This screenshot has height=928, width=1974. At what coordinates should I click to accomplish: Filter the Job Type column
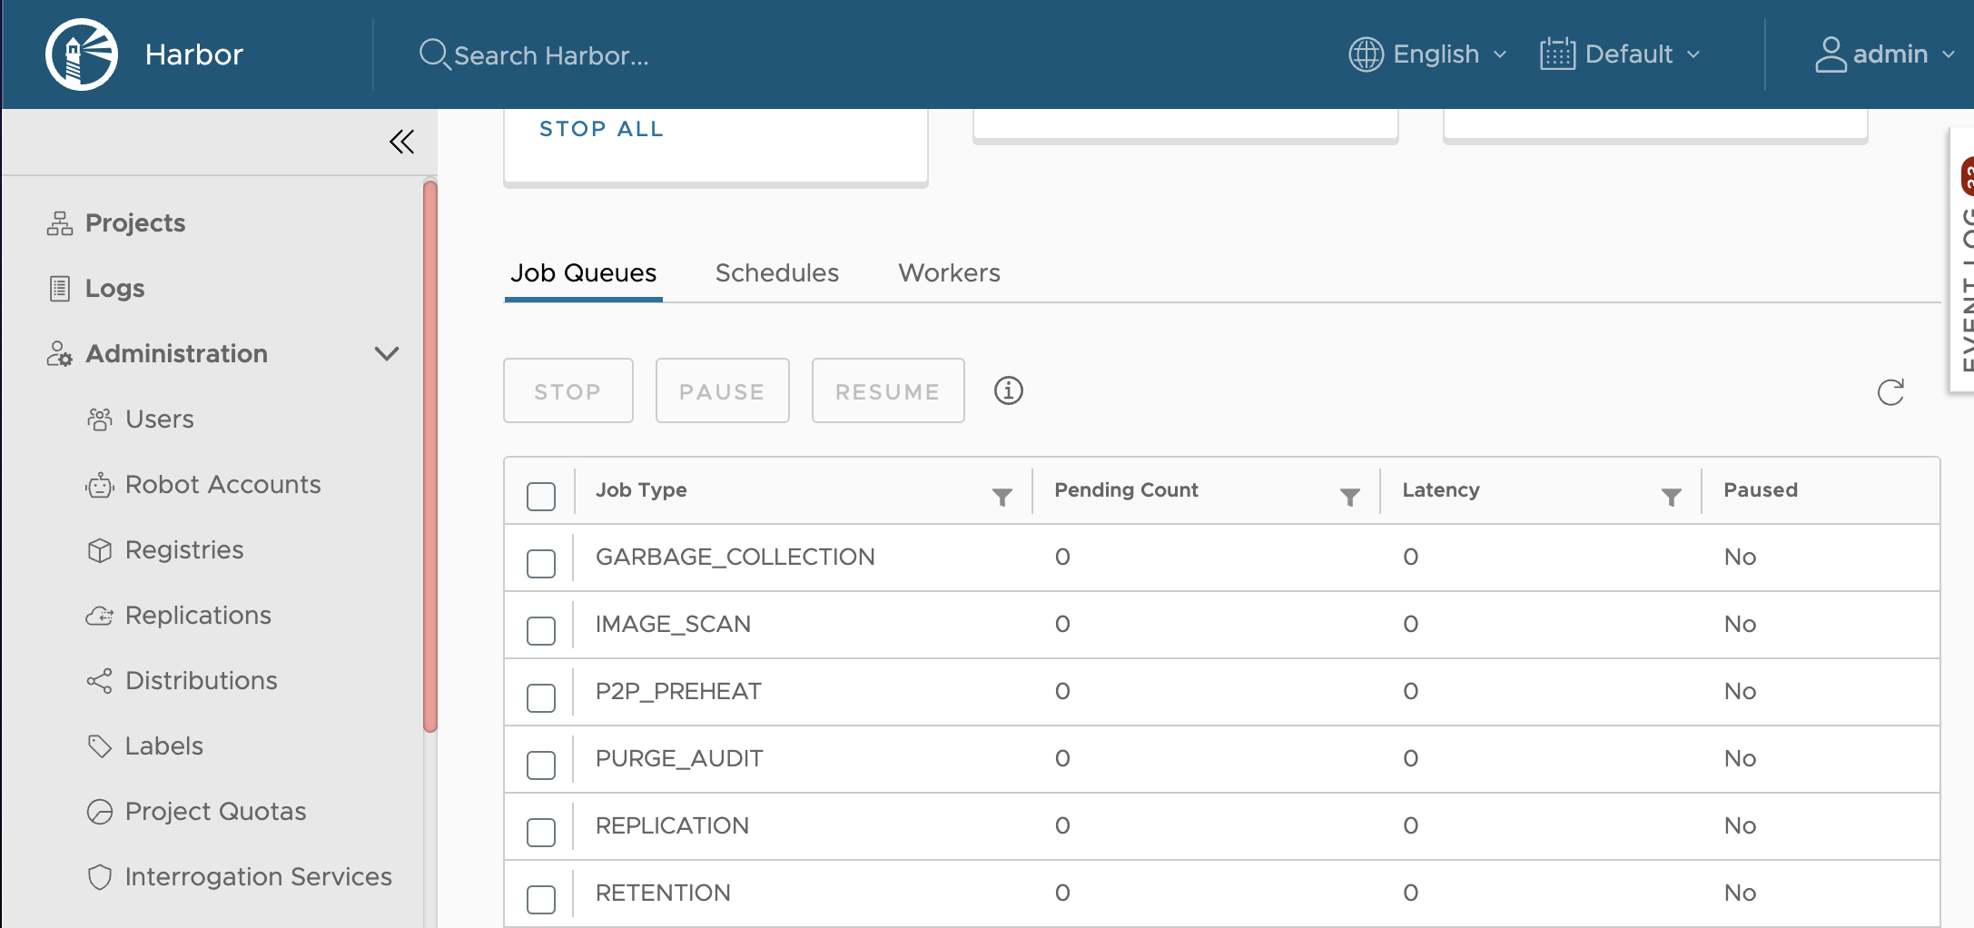point(1002,497)
